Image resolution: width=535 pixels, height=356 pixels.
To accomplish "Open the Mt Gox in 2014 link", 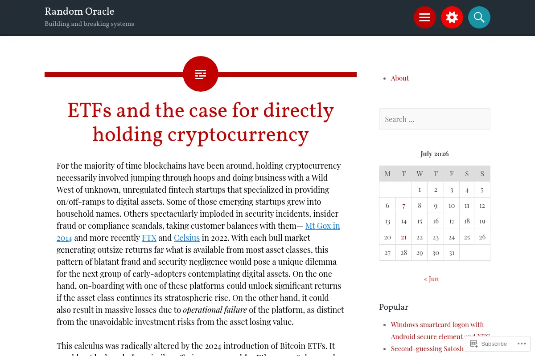I will 198,232.
